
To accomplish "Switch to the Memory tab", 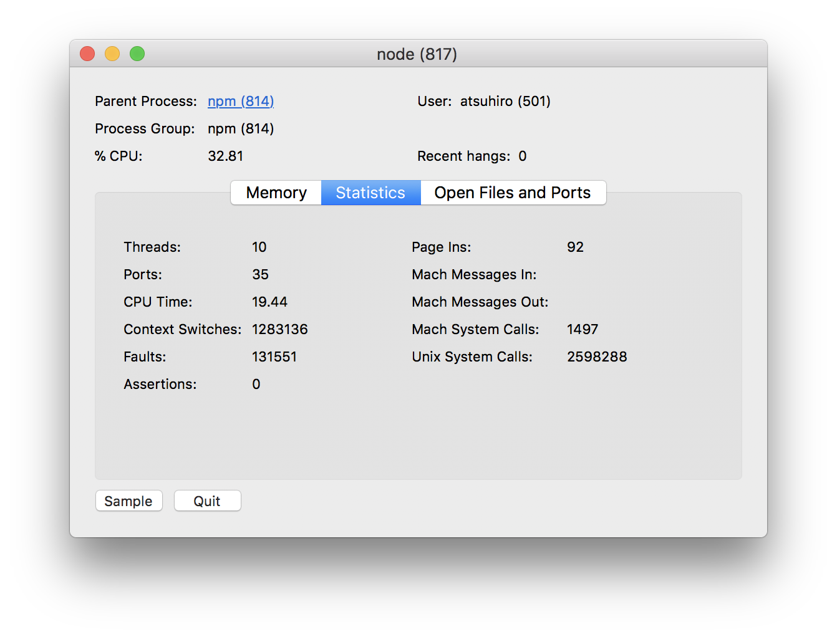I will click(276, 193).
